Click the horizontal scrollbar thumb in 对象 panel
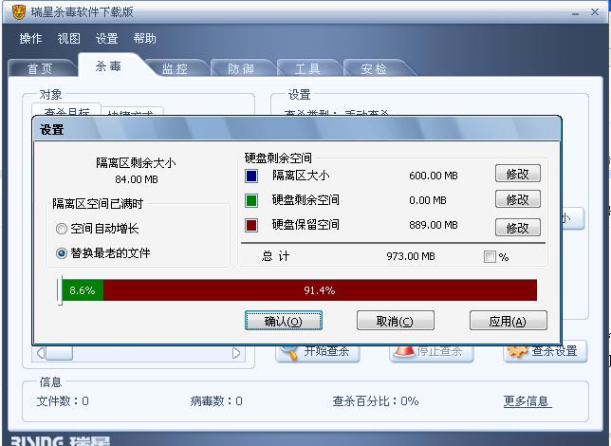The image size is (611, 446). pos(59,353)
